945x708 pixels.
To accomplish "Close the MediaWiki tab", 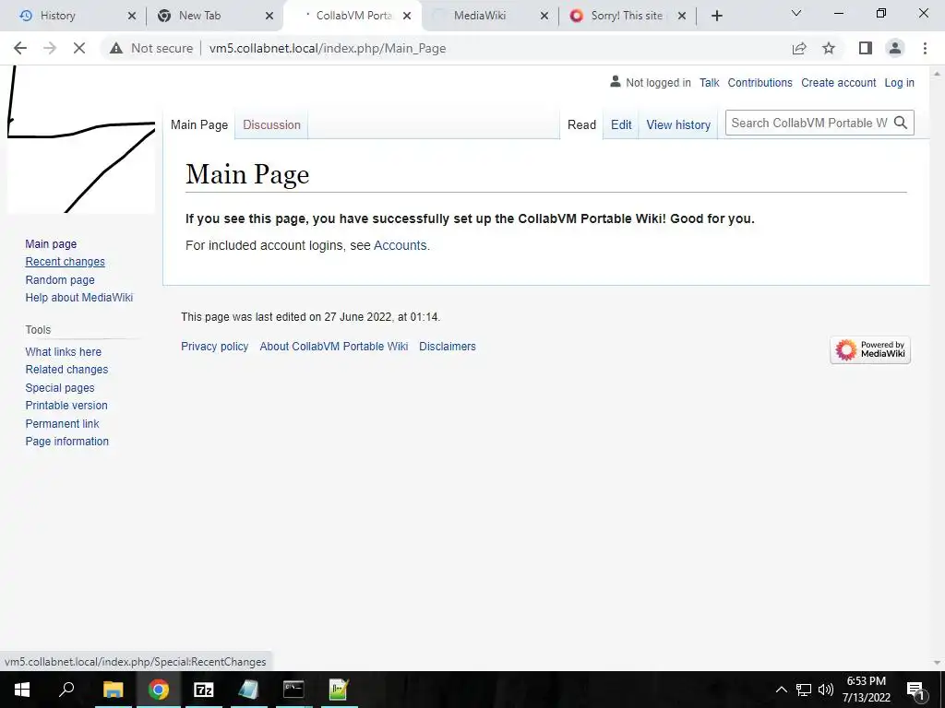I will click(544, 16).
